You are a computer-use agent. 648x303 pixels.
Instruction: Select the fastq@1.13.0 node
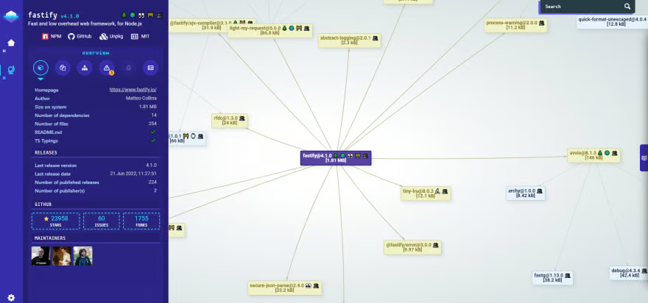[552, 278]
